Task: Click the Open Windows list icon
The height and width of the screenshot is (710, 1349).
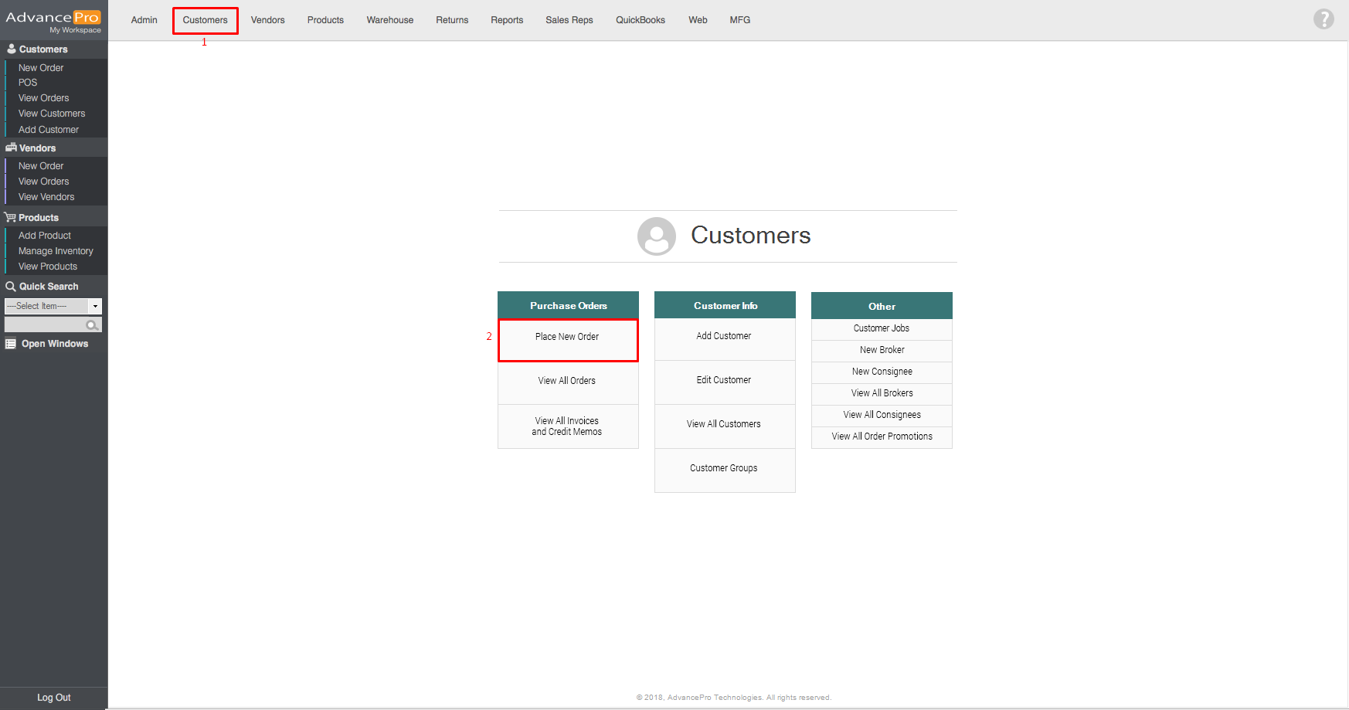Action: pos(11,344)
